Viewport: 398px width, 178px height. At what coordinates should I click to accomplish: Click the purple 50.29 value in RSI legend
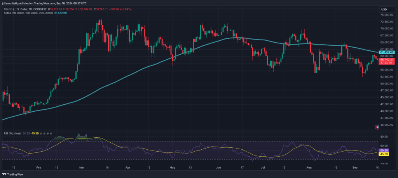click(x=26, y=133)
